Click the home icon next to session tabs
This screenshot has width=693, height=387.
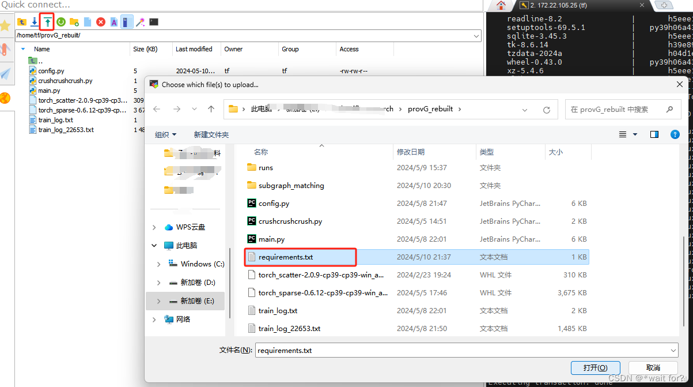pos(501,6)
